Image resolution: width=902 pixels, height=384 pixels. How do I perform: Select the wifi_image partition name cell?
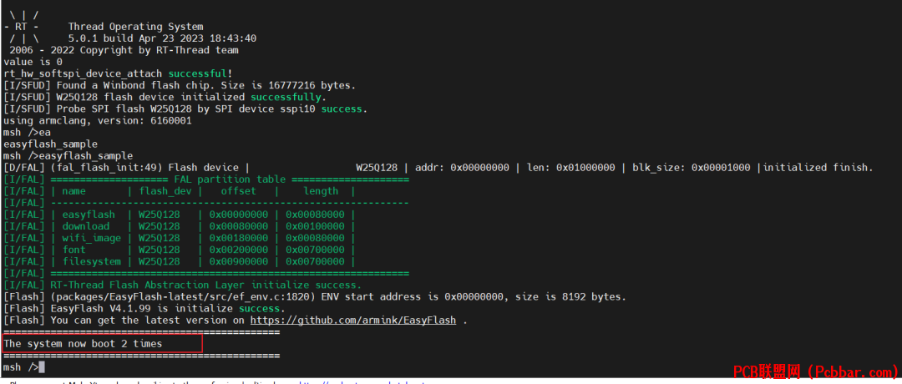92,238
